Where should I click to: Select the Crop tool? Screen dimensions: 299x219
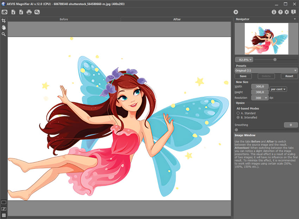click(4, 21)
